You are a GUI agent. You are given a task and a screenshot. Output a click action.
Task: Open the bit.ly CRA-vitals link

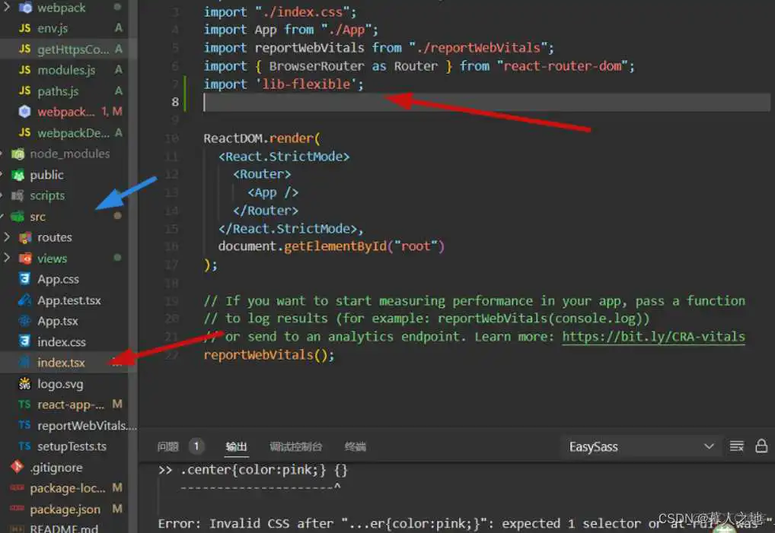pyautogui.click(x=653, y=336)
